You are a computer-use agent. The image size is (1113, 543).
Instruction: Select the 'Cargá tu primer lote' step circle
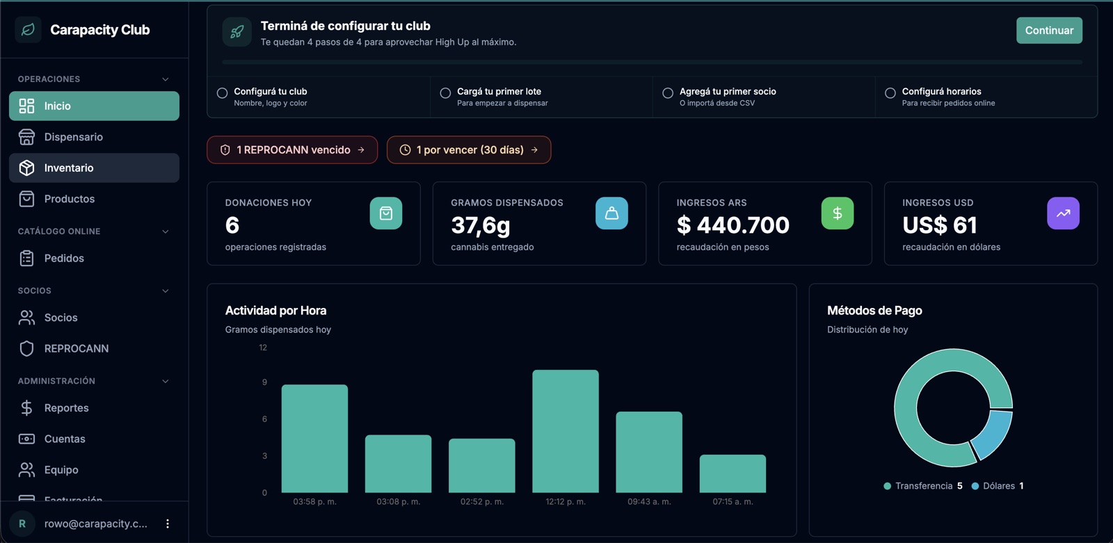pyautogui.click(x=445, y=93)
